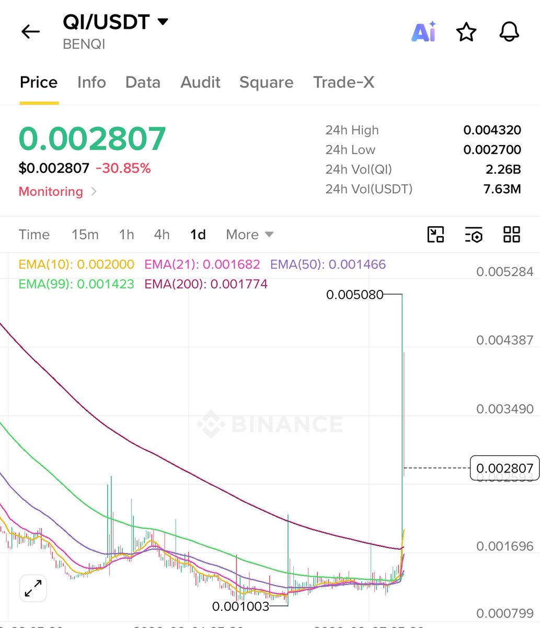The height and width of the screenshot is (628, 540).
Task: Tap the current price tag 0.002807 on axis
Action: [x=504, y=468]
